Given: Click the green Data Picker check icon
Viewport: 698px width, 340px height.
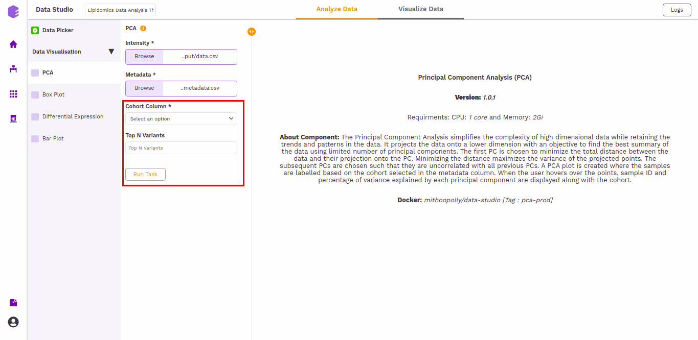Looking at the screenshot, I should [35, 30].
